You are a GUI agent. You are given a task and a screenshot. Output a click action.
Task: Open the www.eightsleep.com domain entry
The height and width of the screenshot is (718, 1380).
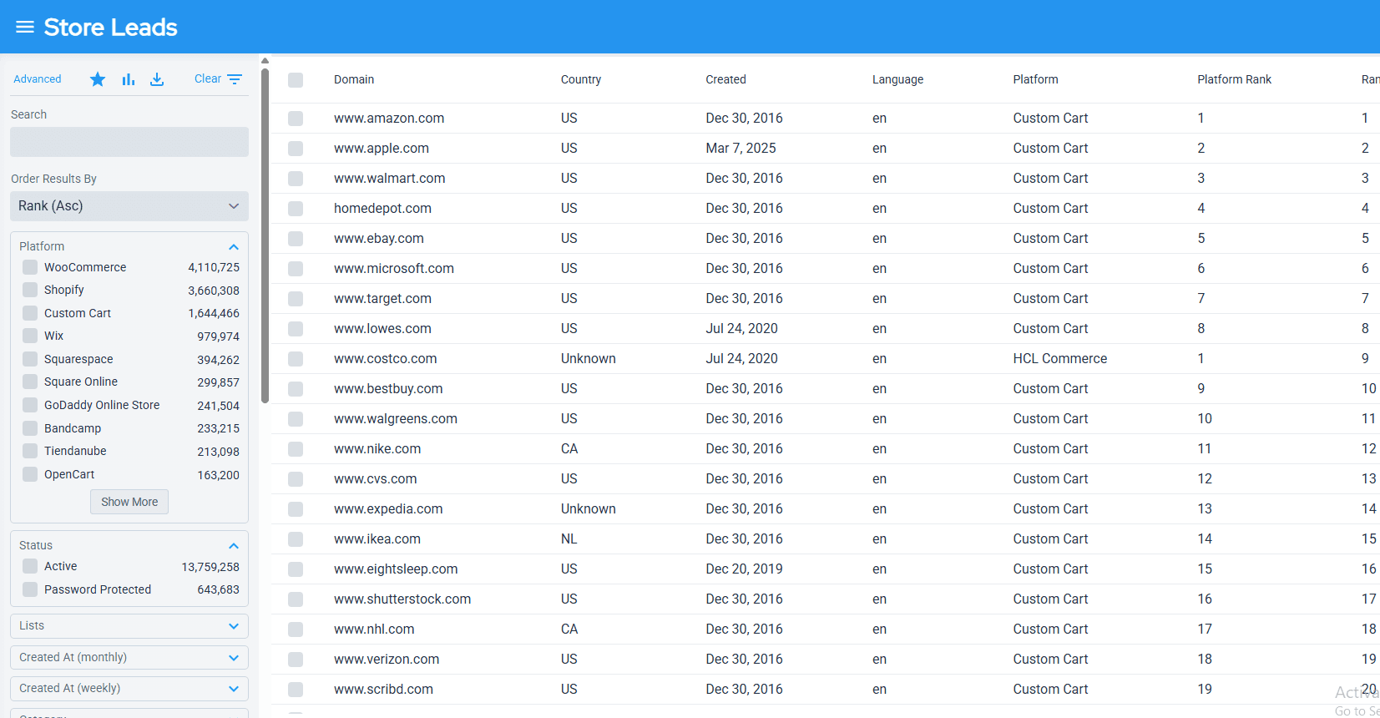pyautogui.click(x=396, y=569)
